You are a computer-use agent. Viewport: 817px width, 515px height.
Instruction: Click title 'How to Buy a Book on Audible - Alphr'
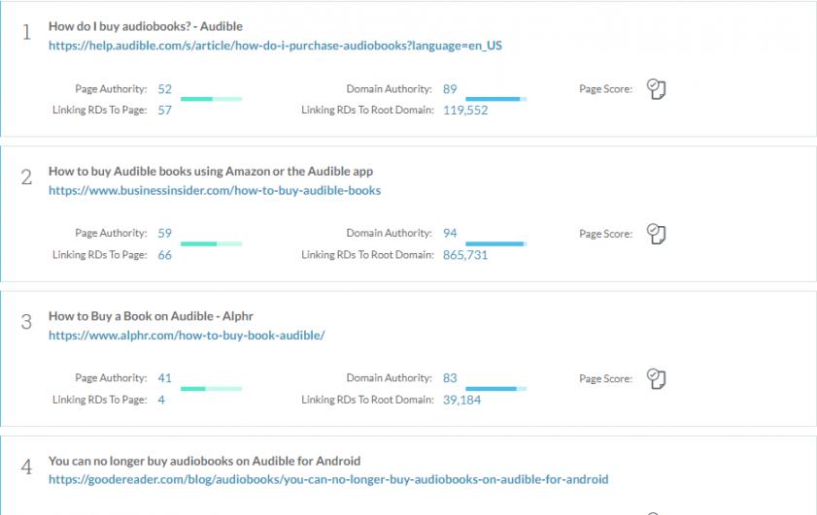(151, 316)
